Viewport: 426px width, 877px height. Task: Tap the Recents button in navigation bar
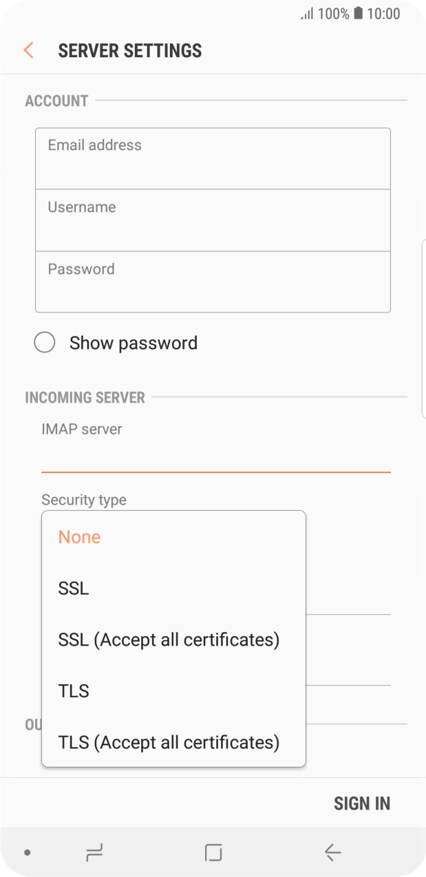(x=94, y=852)
